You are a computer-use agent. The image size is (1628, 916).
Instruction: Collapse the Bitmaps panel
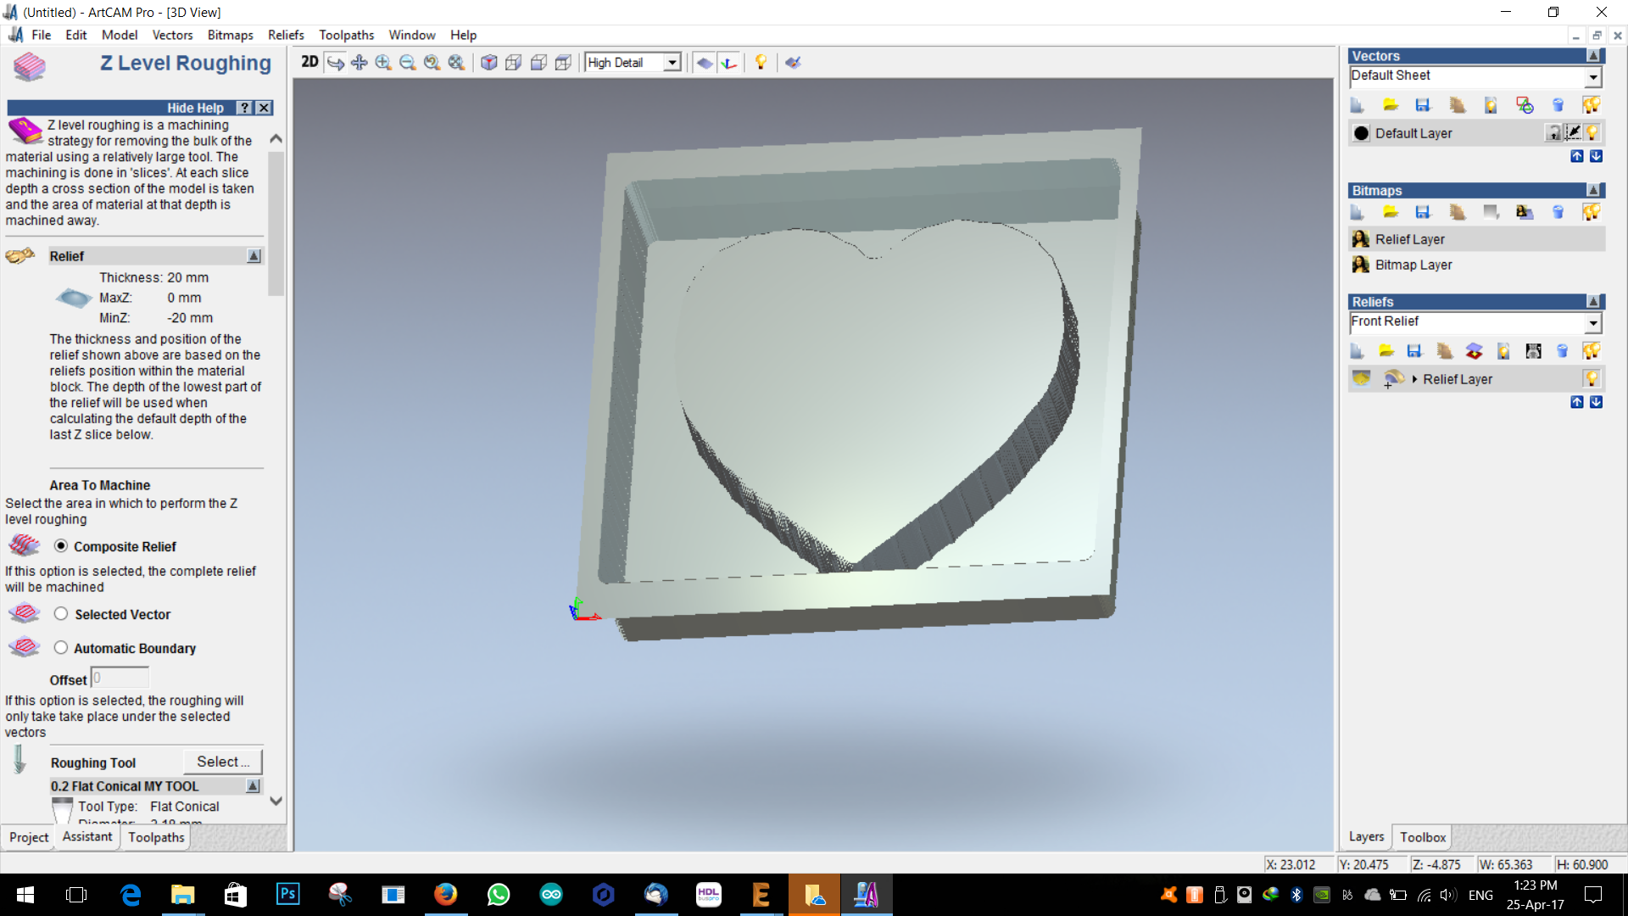(x=1593, y=191)
